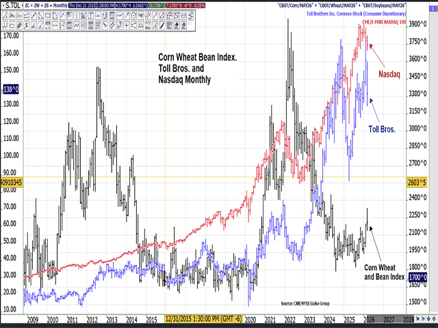Viewport: 438px width, 328px height.
Task: Click the blue B button at top right
Action: tap(433, 9)
